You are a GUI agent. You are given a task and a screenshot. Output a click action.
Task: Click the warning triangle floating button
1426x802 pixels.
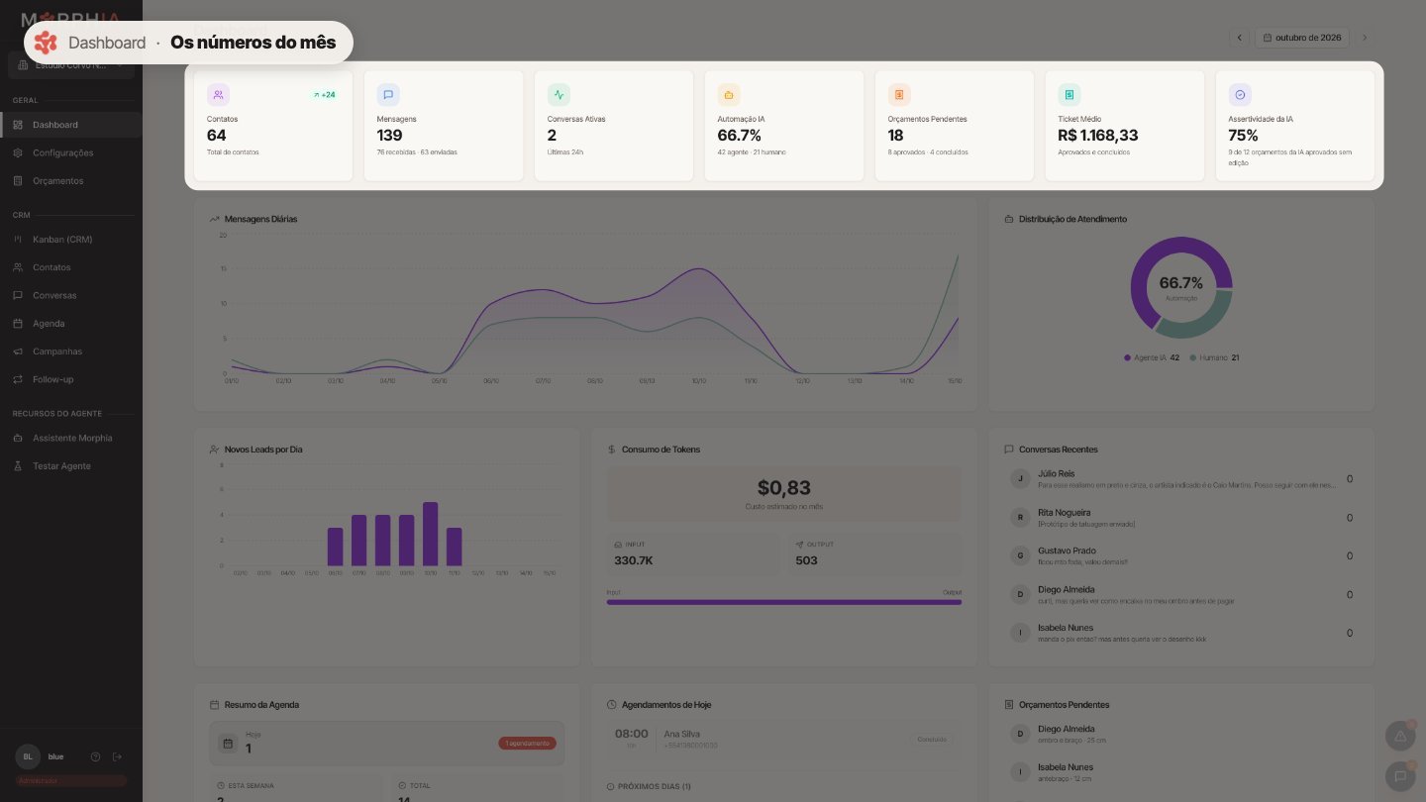(1400, 737)
